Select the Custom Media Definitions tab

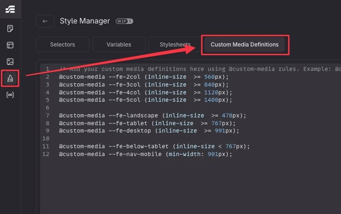[244, 45]
